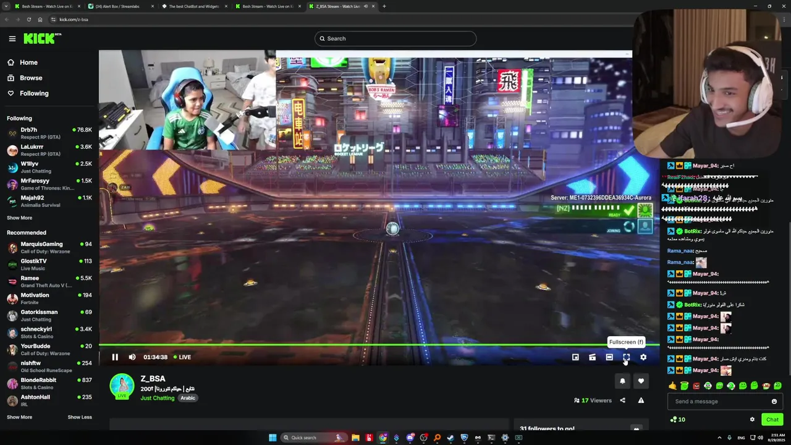Viewport: 791px width, 445px height.
Task: Show hidden system tray icons
Action: pyautogui.click(x=719, y=438)
